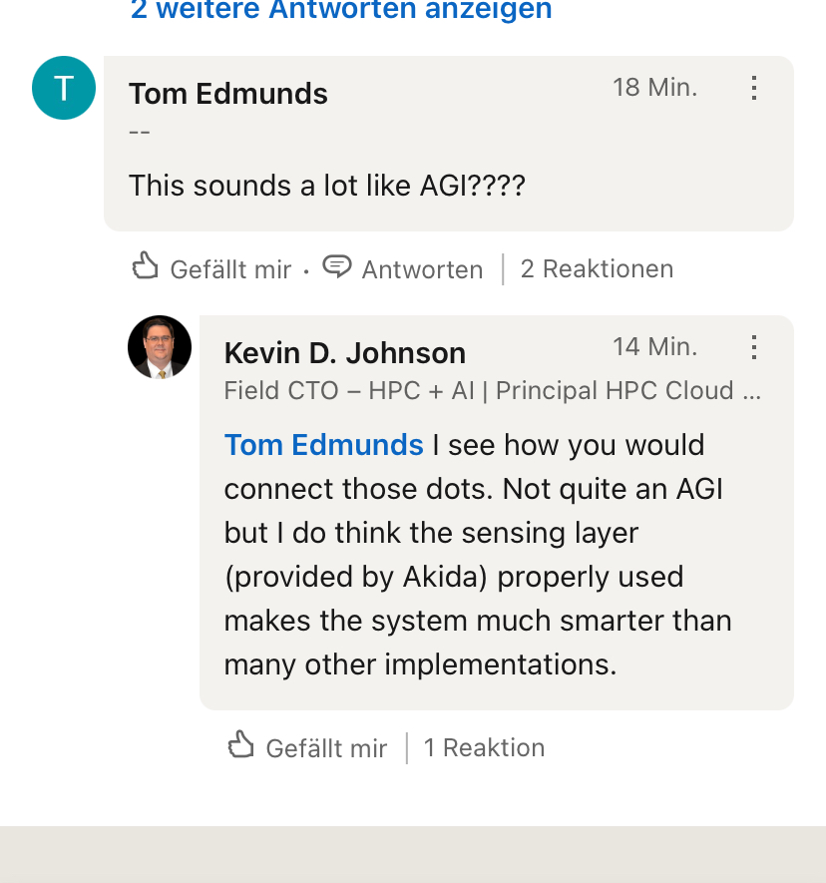Click the "14 Min." timestamp
Screen dimensions: 826x883
(x=655, y=347)
